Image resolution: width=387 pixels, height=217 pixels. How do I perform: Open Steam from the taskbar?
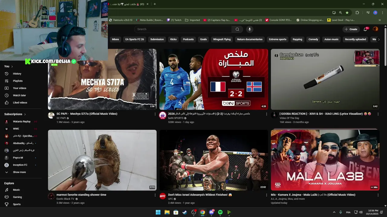coord(184,212)
